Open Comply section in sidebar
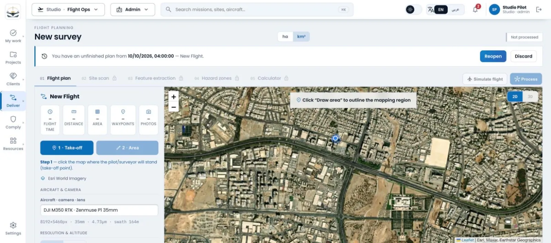 [x=13, y=122]
